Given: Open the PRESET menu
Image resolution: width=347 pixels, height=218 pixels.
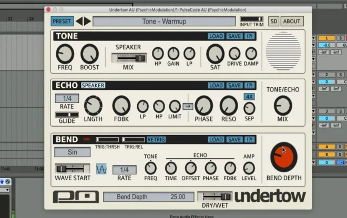Looking at the screenshot, I should (x=62, y=21).
